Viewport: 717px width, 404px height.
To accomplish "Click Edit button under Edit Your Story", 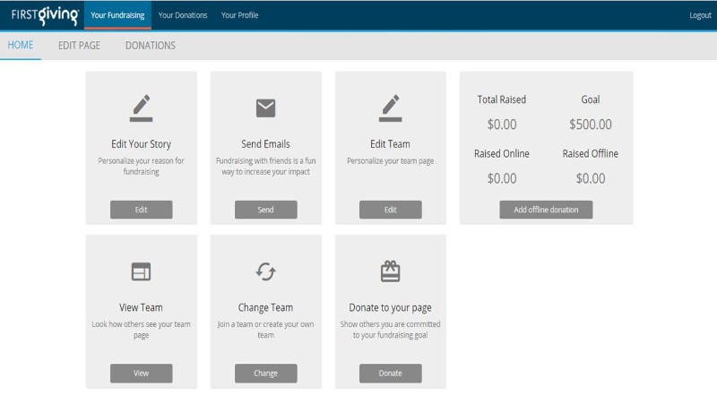I will 142,210.
